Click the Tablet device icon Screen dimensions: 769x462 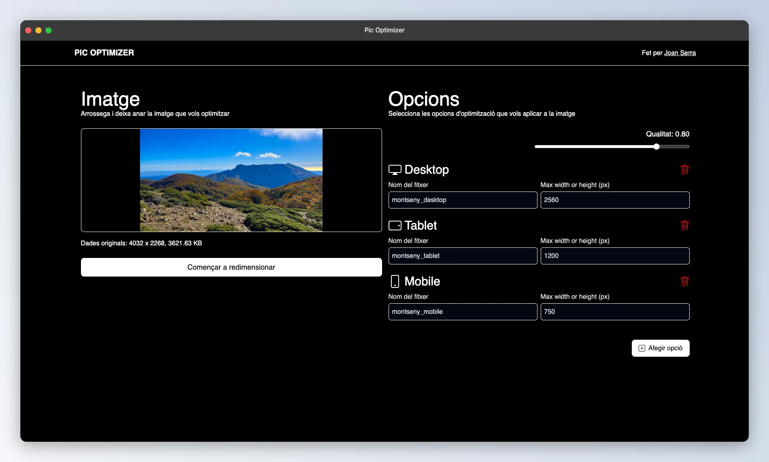pyautogui.click(x=395, y=226)
